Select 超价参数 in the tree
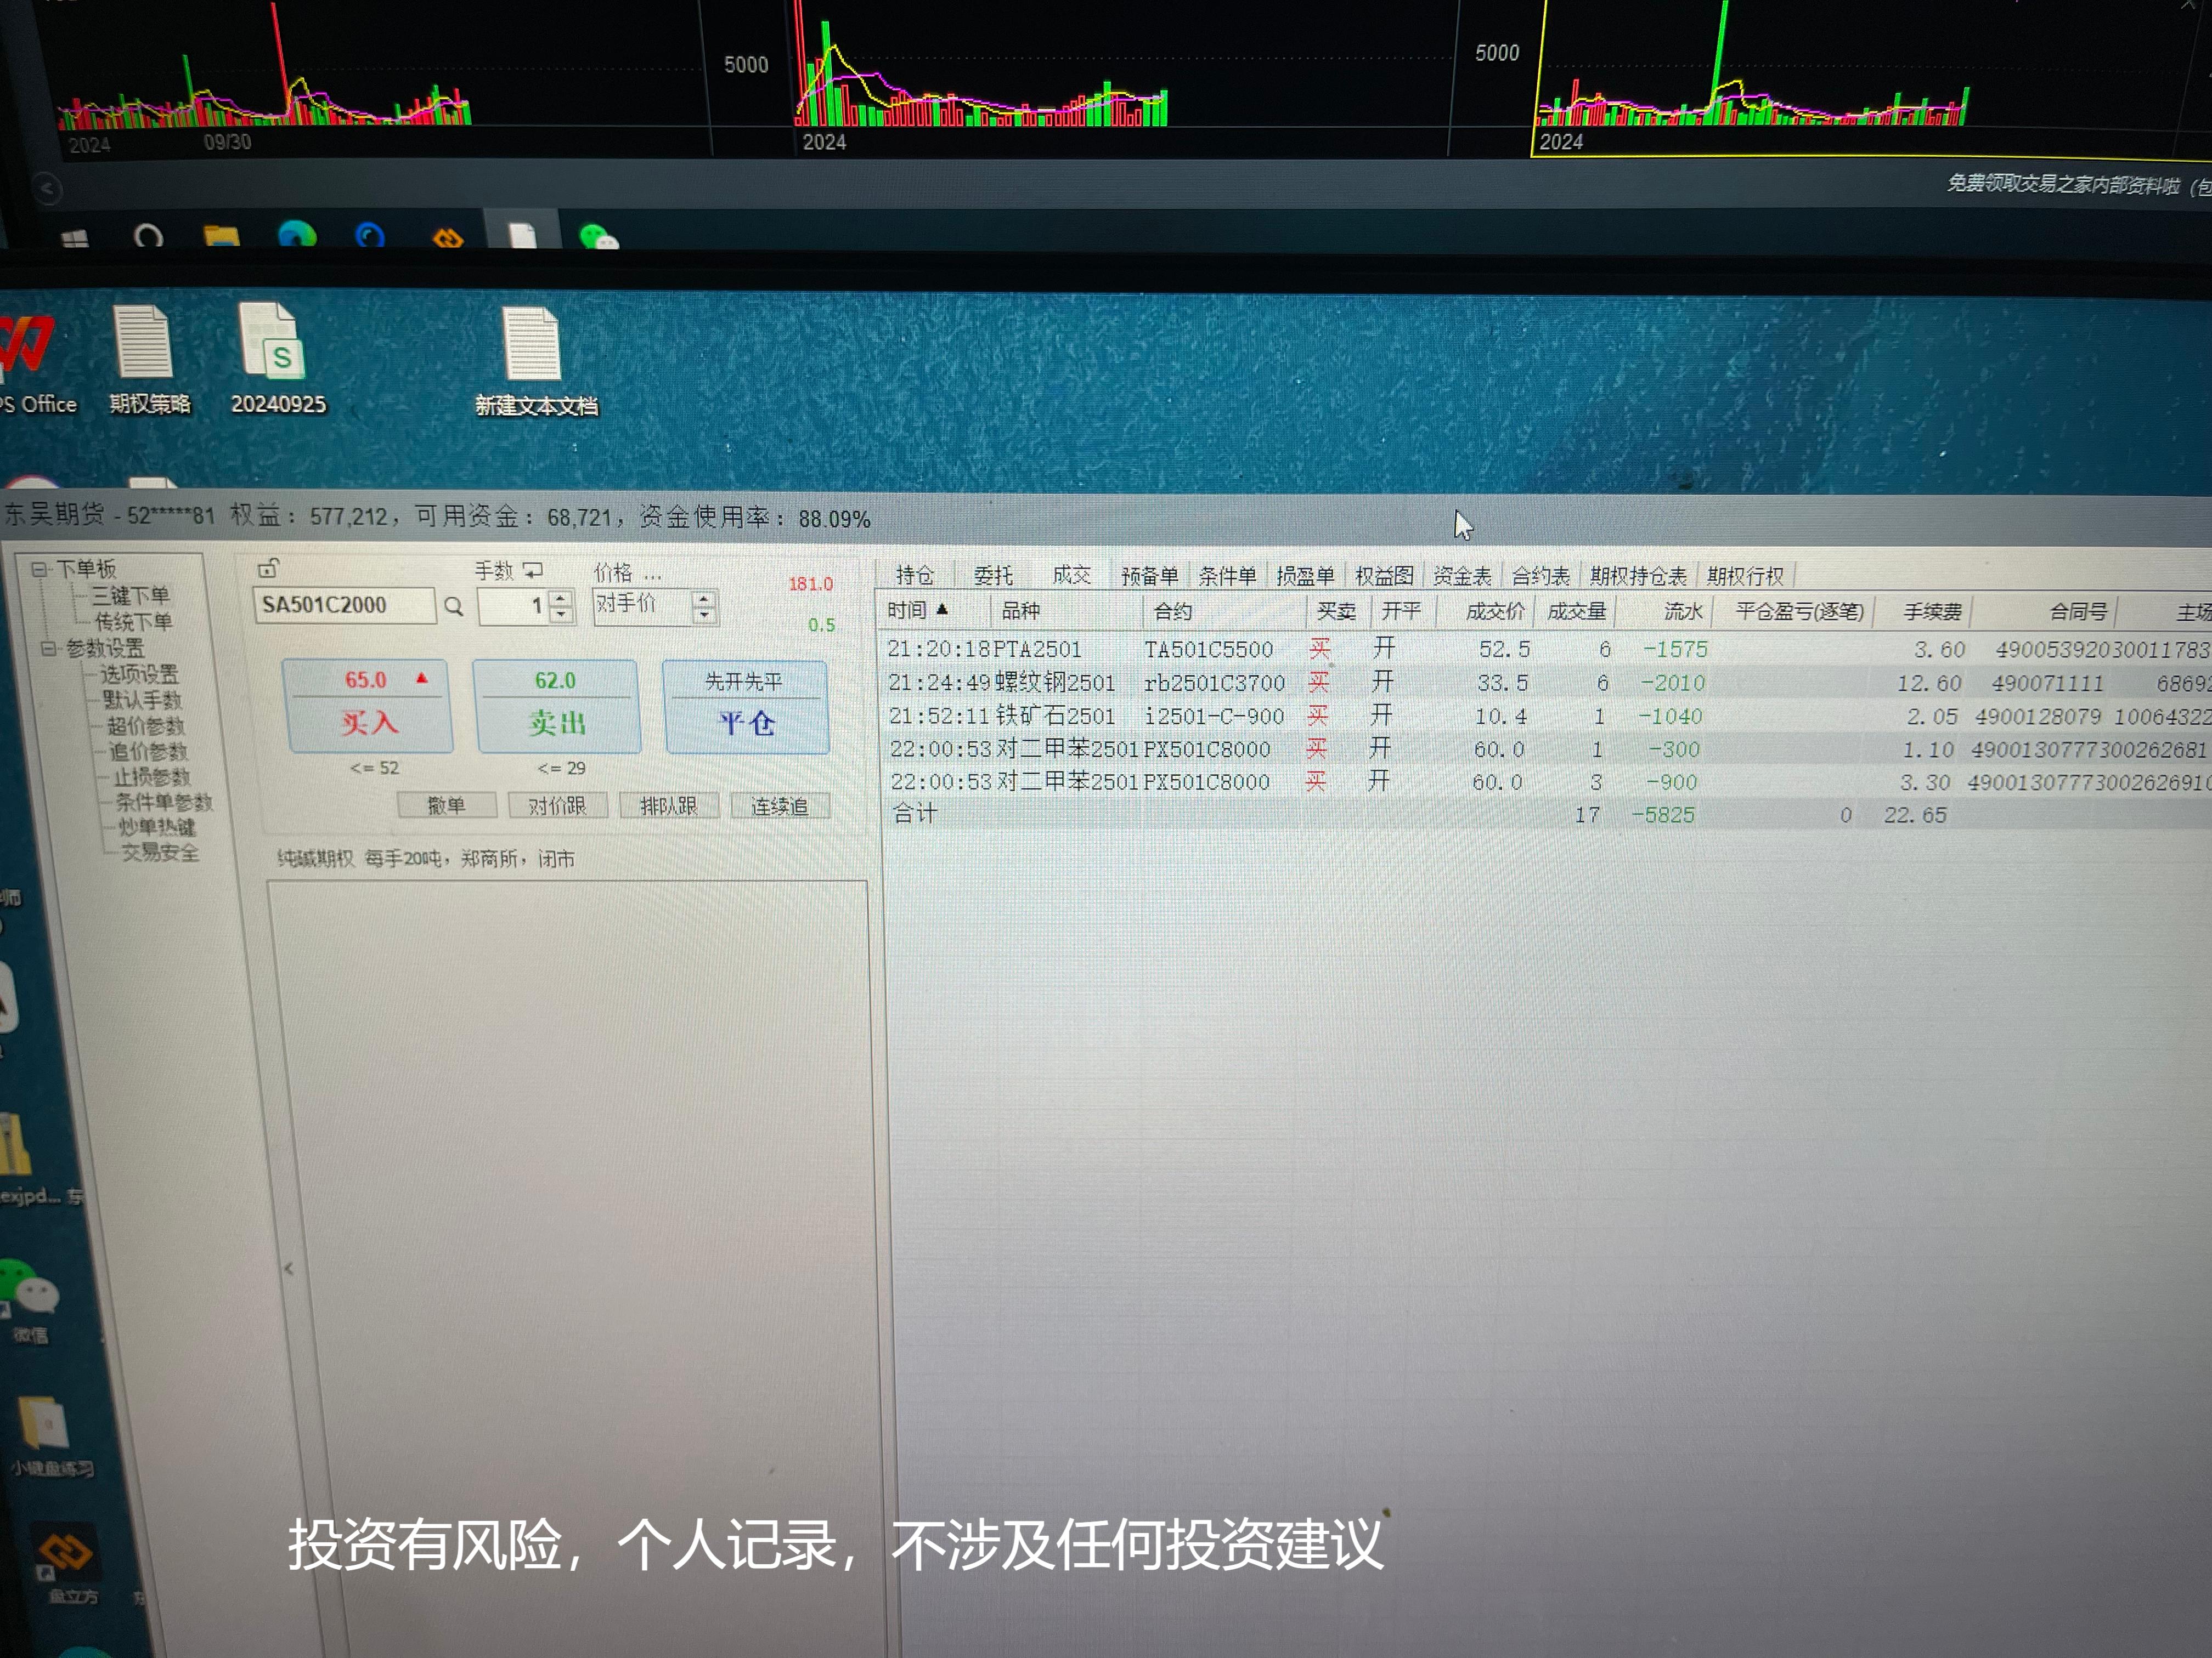This screenshot has height=1658, width=2212. 146,725
